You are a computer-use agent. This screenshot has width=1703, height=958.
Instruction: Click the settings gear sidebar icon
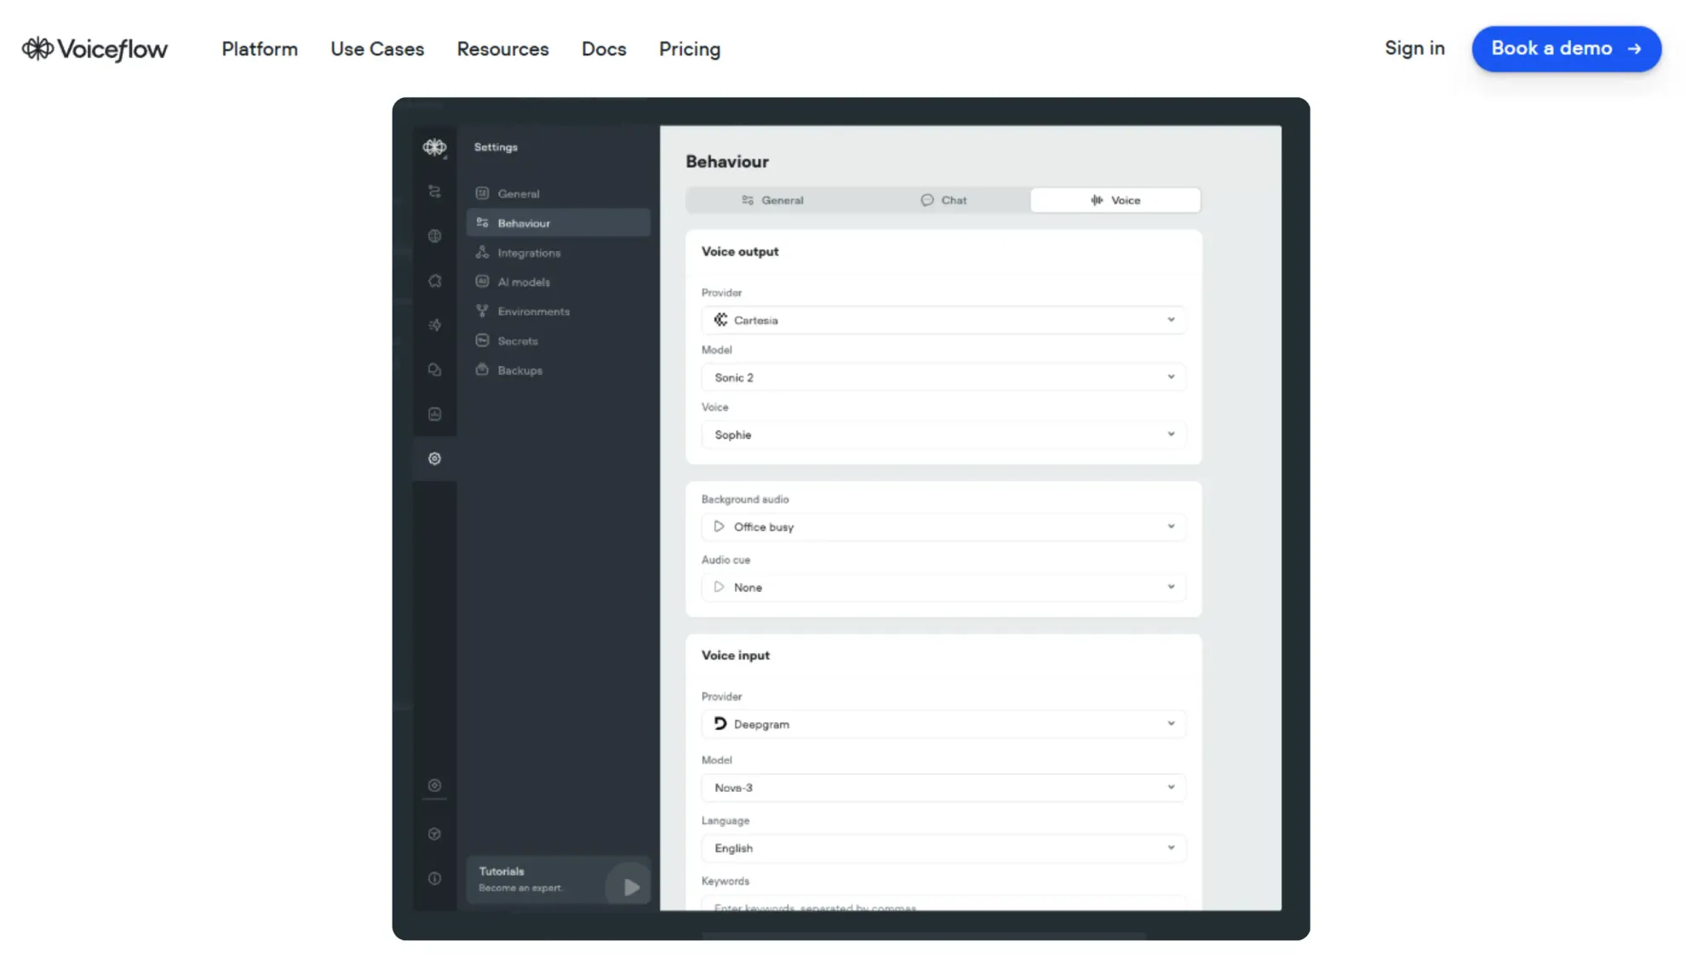click(434, 459)
